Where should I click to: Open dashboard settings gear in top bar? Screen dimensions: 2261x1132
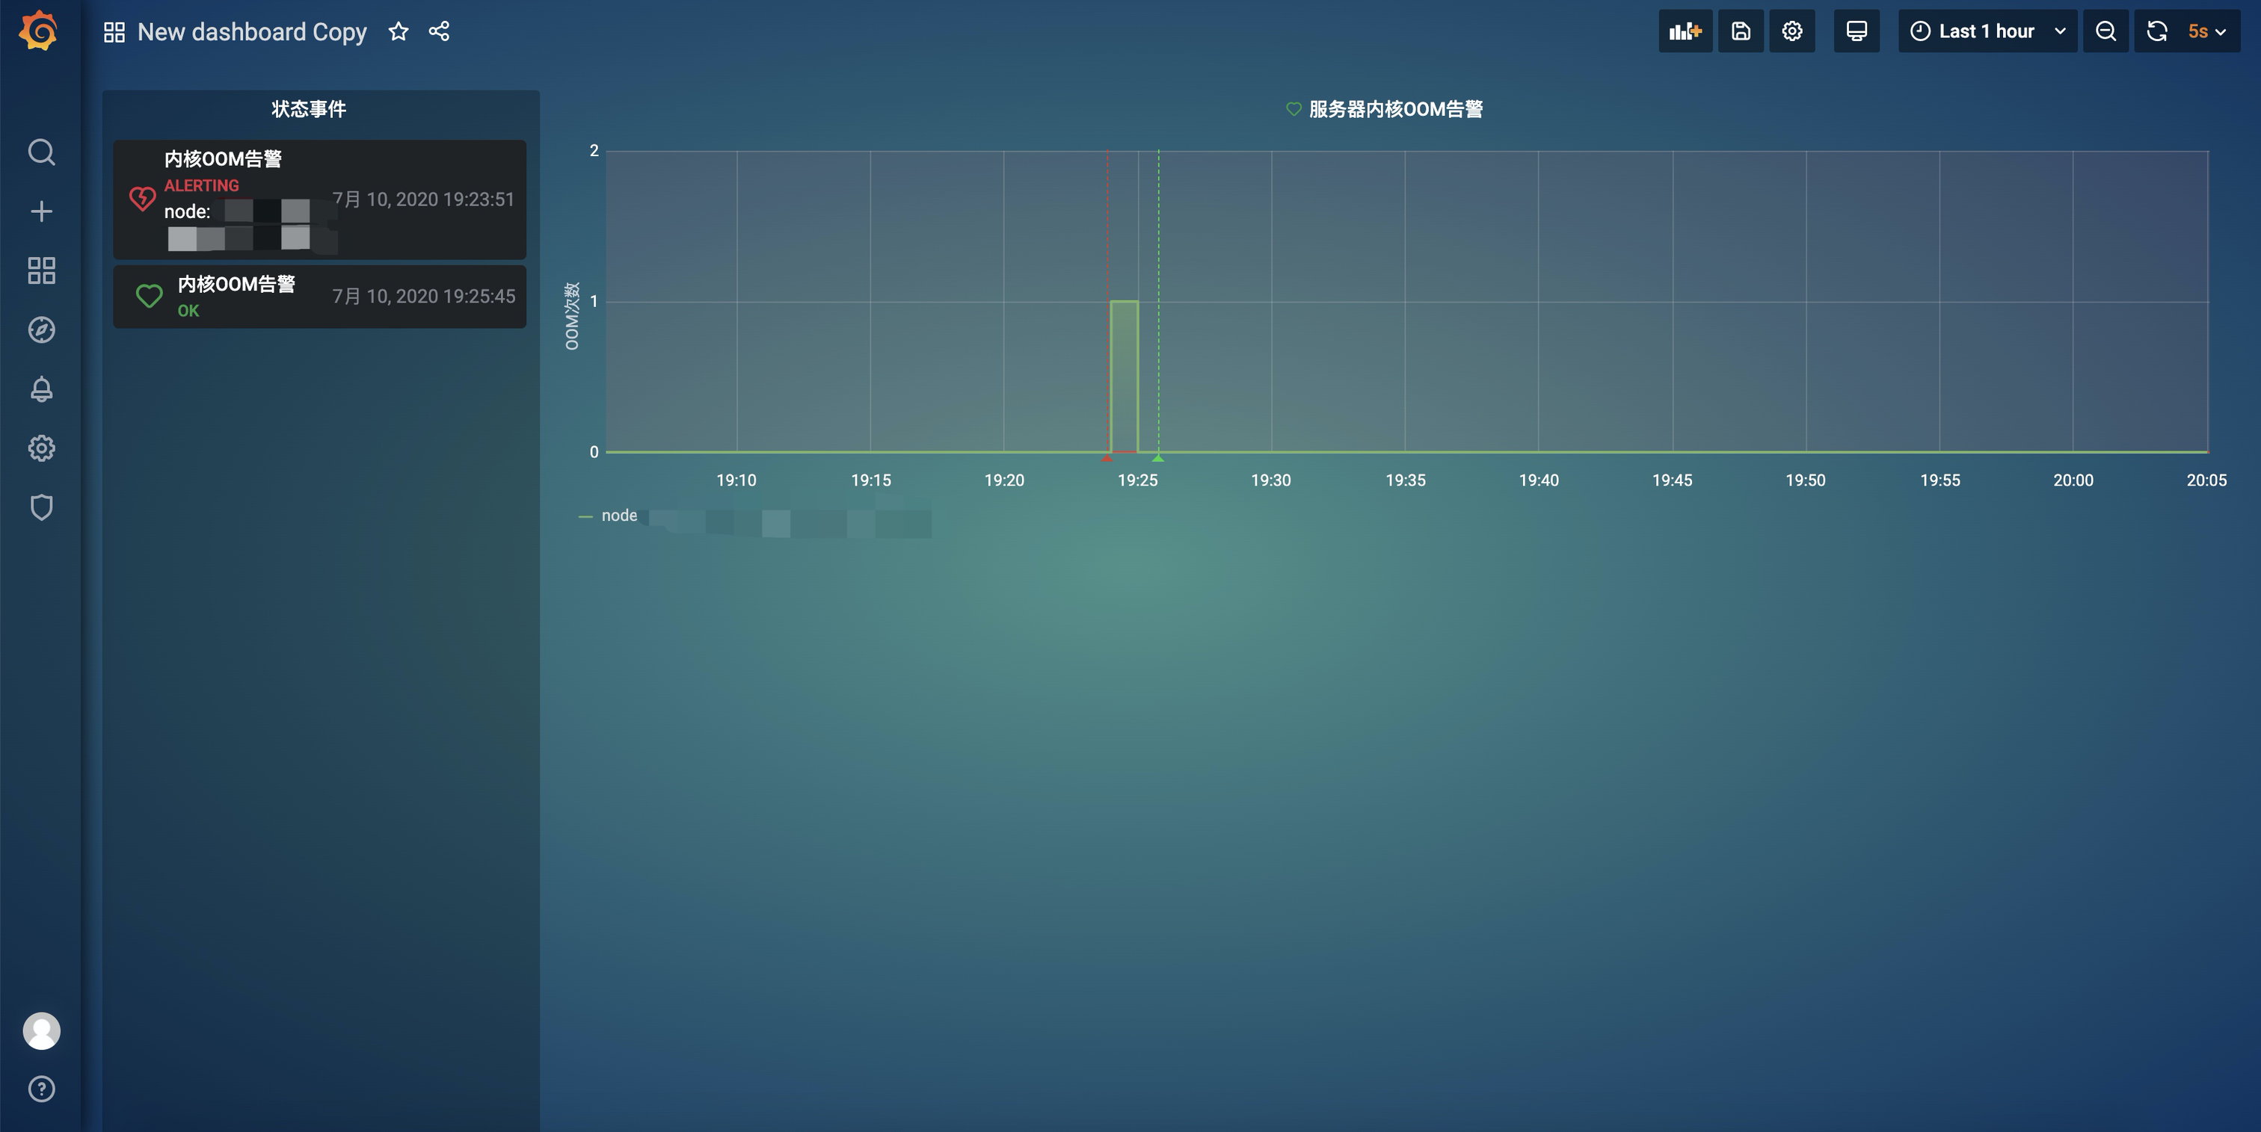point(1791,31)
